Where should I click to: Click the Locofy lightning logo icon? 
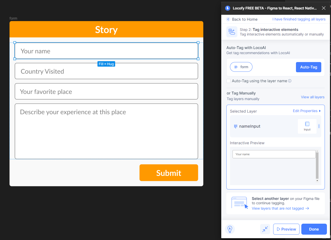tap(228, 8)
